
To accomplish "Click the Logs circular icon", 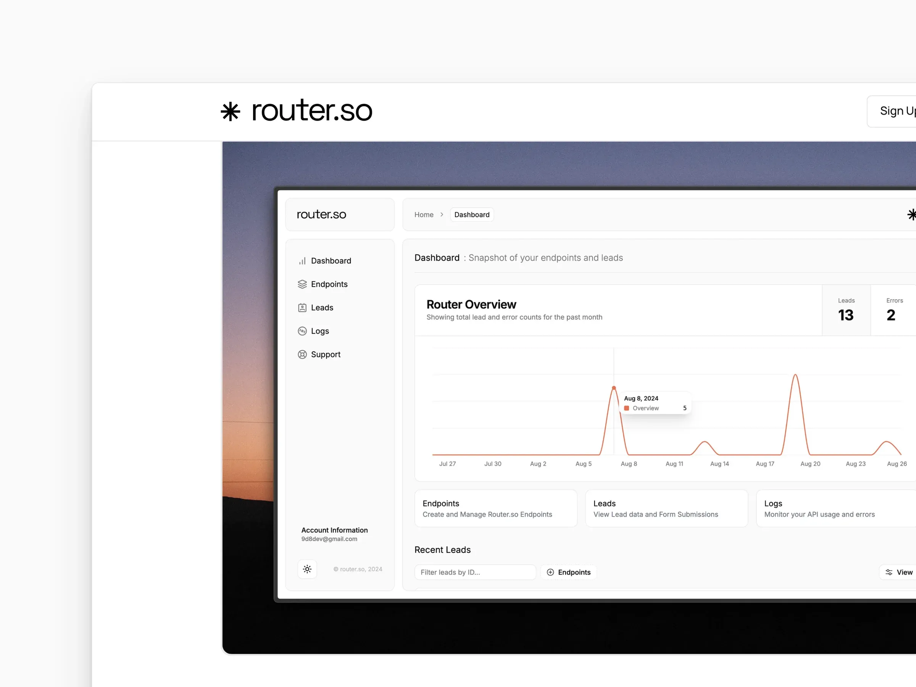I will (x=302, y=331).
